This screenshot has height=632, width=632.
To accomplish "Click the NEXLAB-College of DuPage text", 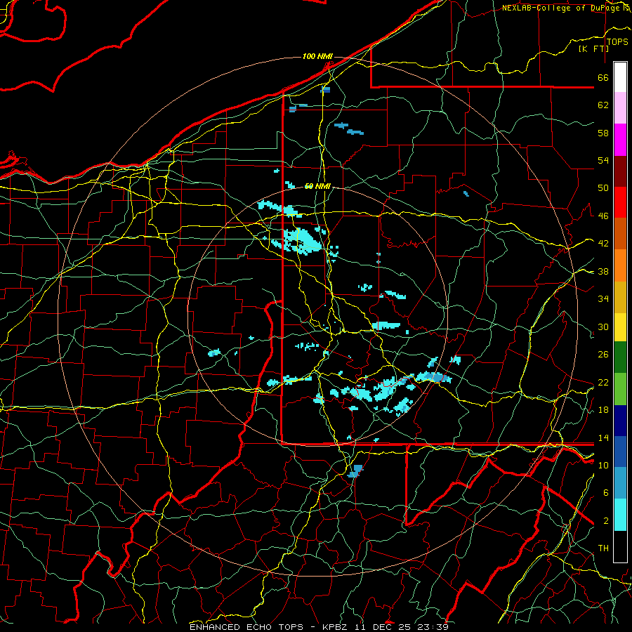I will (x=562, y=8).
